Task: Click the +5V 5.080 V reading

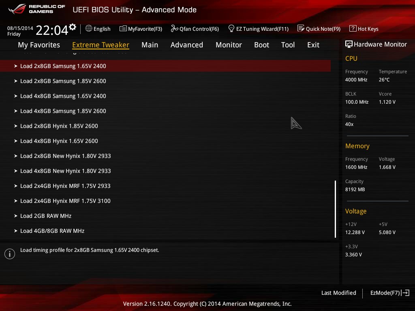Action: tap(387, 232)
